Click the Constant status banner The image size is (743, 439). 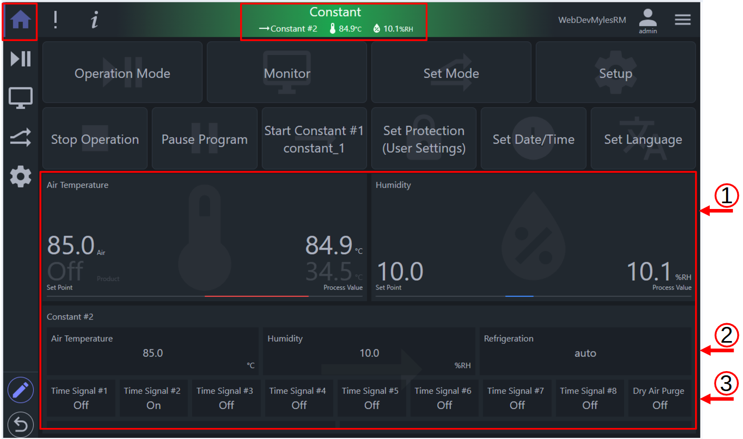tap(334, 21)
